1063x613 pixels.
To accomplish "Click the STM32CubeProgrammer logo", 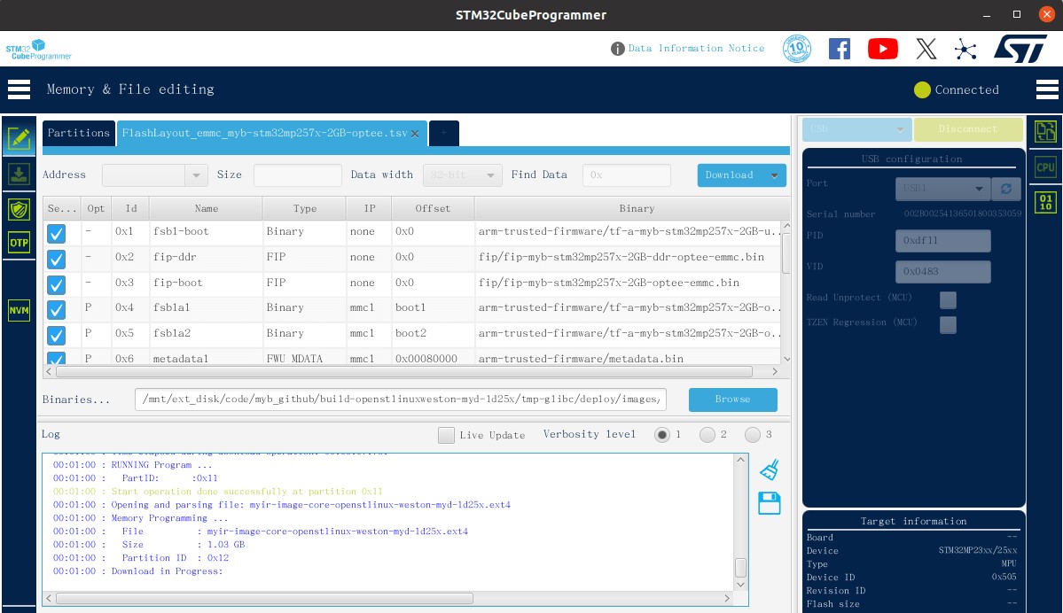I will tap(39, 50).
